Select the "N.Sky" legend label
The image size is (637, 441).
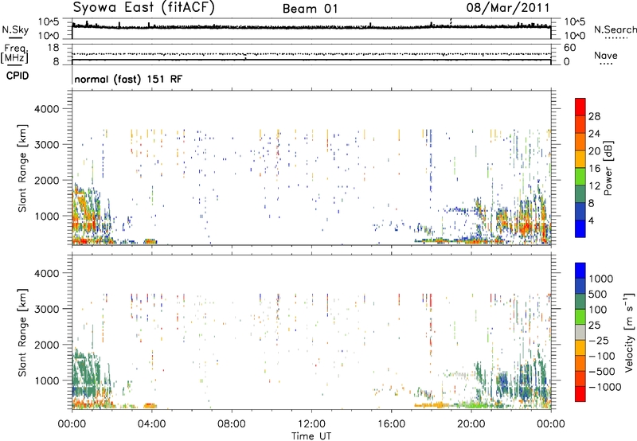pos(15,29)
